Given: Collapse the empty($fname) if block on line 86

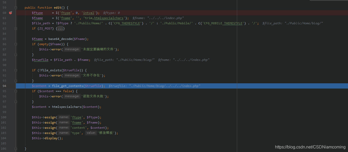Looking at the screenshot, I should point(16,44).
